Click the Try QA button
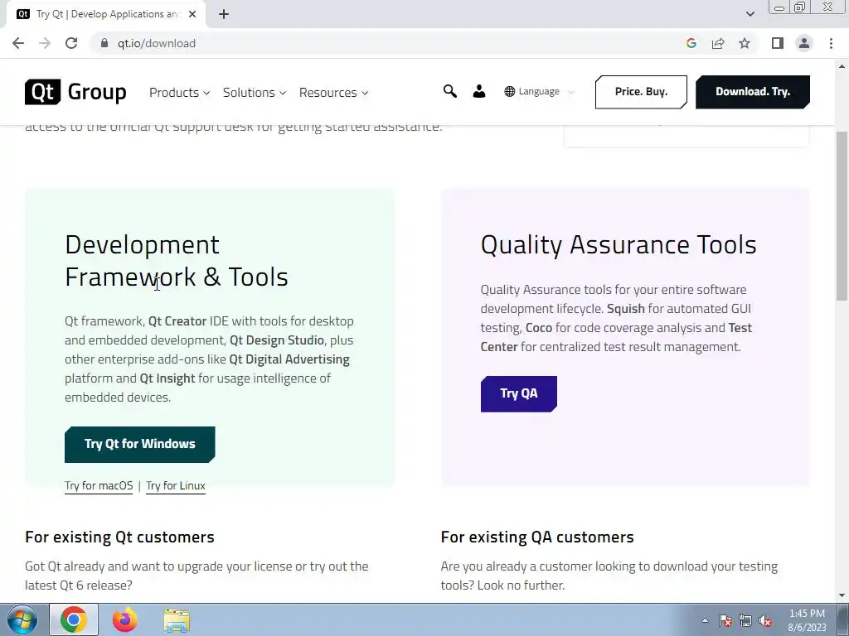This screenshot has width=849, height=636. pos(519,393)
